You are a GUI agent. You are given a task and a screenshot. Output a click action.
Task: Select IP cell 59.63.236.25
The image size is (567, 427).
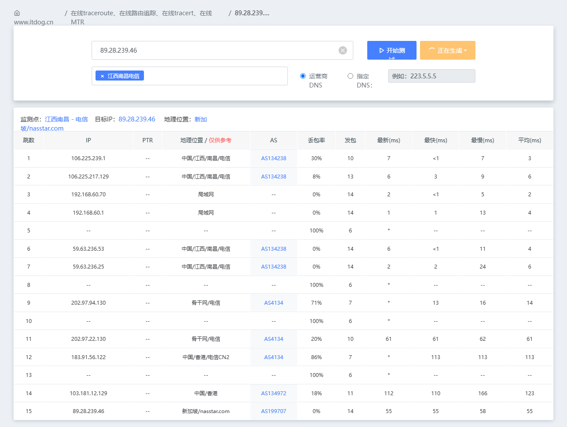coord(89,267)
